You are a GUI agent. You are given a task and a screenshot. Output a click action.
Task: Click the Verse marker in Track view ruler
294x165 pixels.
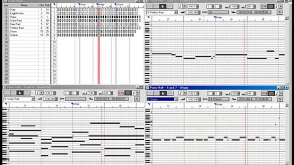(82, 4)
